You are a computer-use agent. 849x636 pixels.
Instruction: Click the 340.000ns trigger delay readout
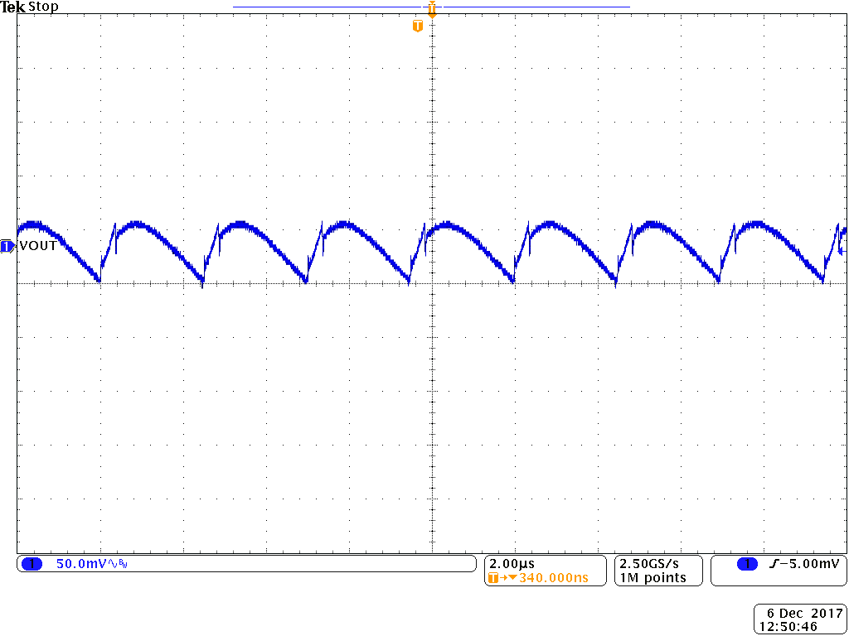click(553, 578)
